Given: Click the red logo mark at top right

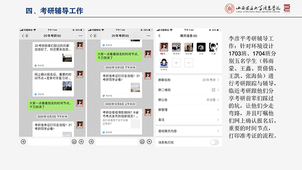Looking at the screenshot, I should click(287, 8).
